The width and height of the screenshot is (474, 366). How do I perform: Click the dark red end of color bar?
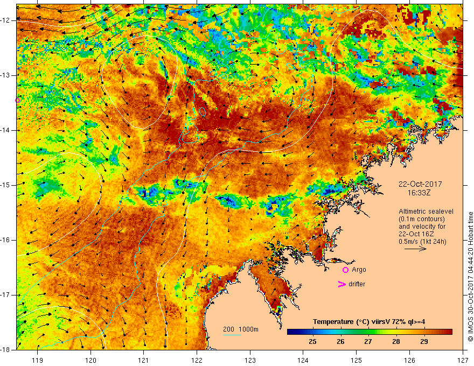449,332
